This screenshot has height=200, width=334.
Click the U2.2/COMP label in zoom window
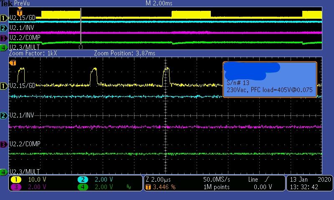pyautogui.click(x=25, y=144)
